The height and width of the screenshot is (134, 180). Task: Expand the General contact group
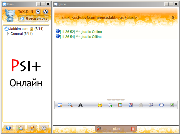point(7,34)
